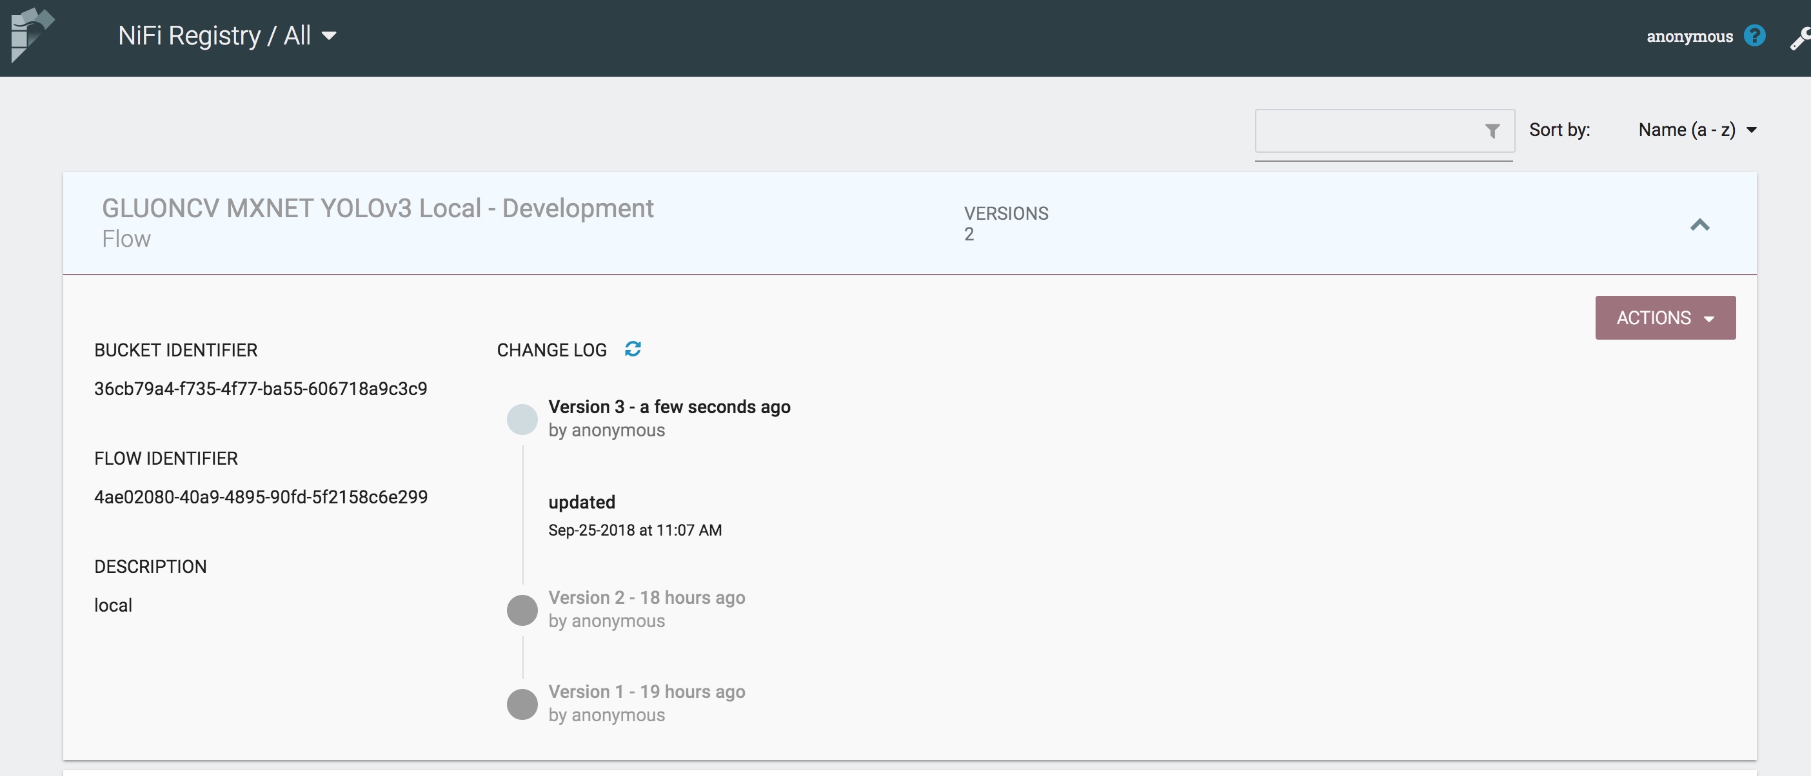Expand Version 2 - 18 hours ago entry
Screen dimensions: 1811x776
(x=646, y=597)
